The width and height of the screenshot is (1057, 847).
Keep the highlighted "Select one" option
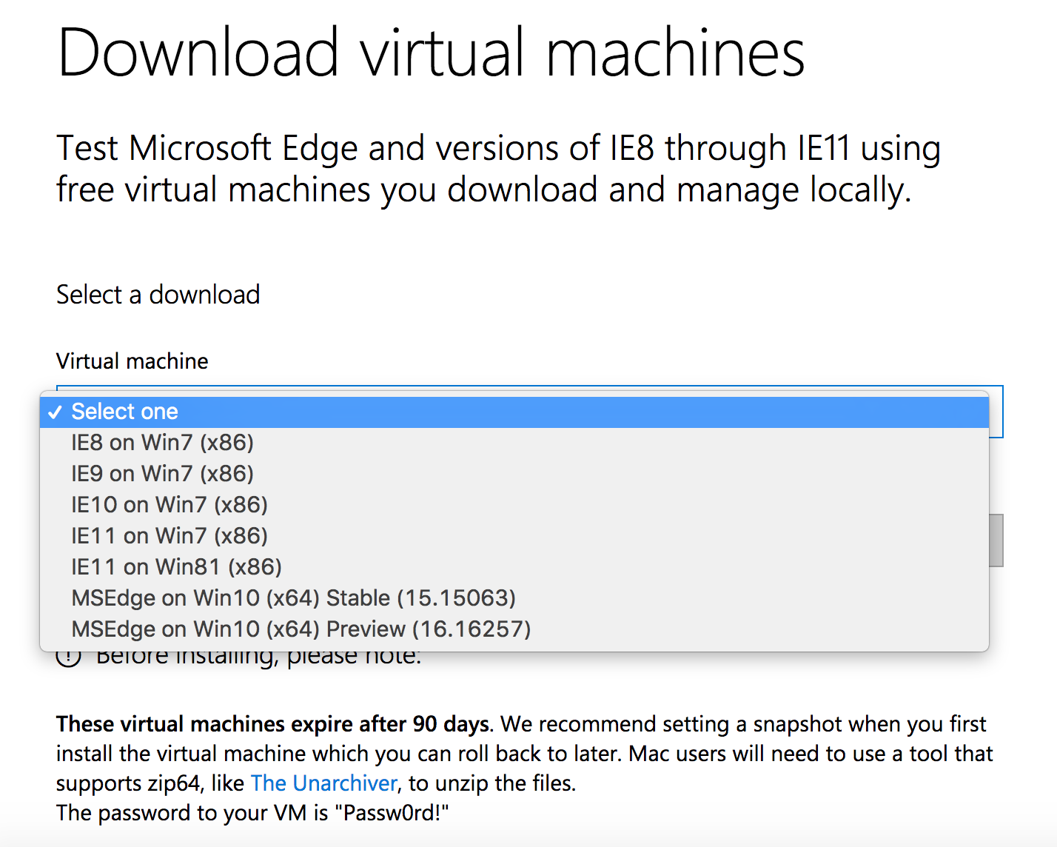[x=124, y=412]
